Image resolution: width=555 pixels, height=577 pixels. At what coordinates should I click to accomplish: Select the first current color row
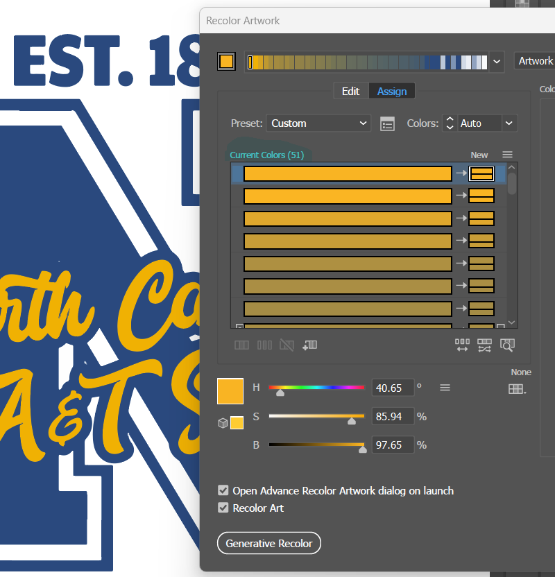click(x=369, y=173)
